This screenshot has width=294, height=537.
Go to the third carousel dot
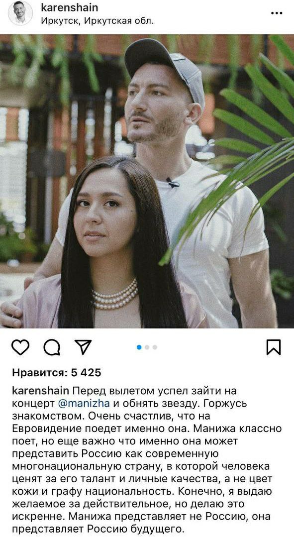[x=155, y=347]
